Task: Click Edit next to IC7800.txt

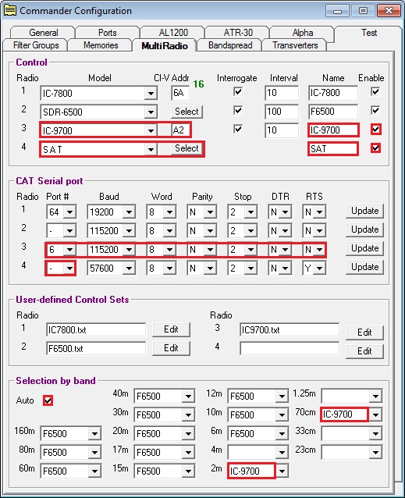Action: point(171,329)
